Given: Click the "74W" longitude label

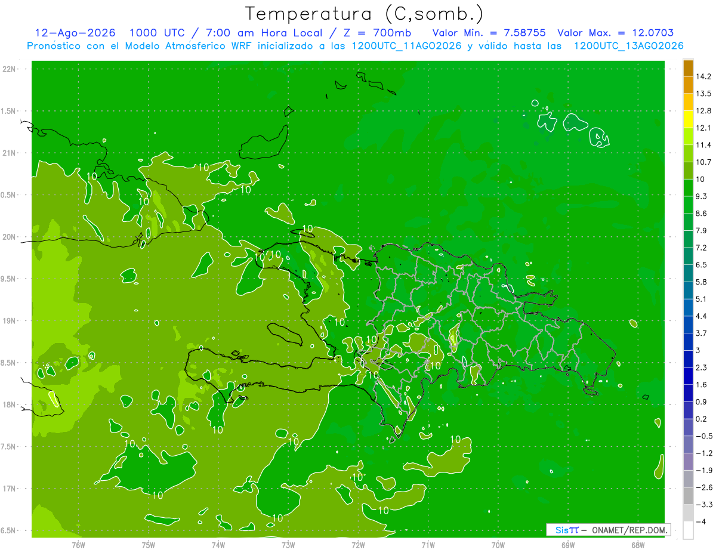Looking at the screenshot, I should tap(218, 545).
